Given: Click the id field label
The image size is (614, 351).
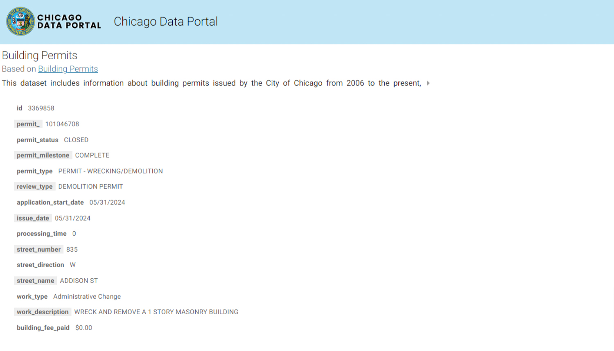Looking at the screenshot, I should click(20, 108).
